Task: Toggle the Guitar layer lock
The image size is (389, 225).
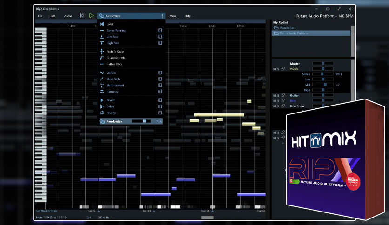Action: point(282,95)
